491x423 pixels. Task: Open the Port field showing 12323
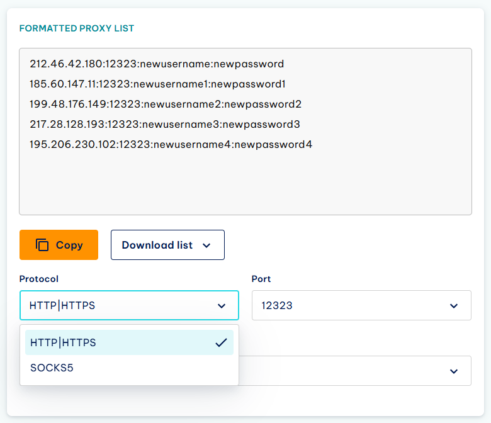pos(361,305)
